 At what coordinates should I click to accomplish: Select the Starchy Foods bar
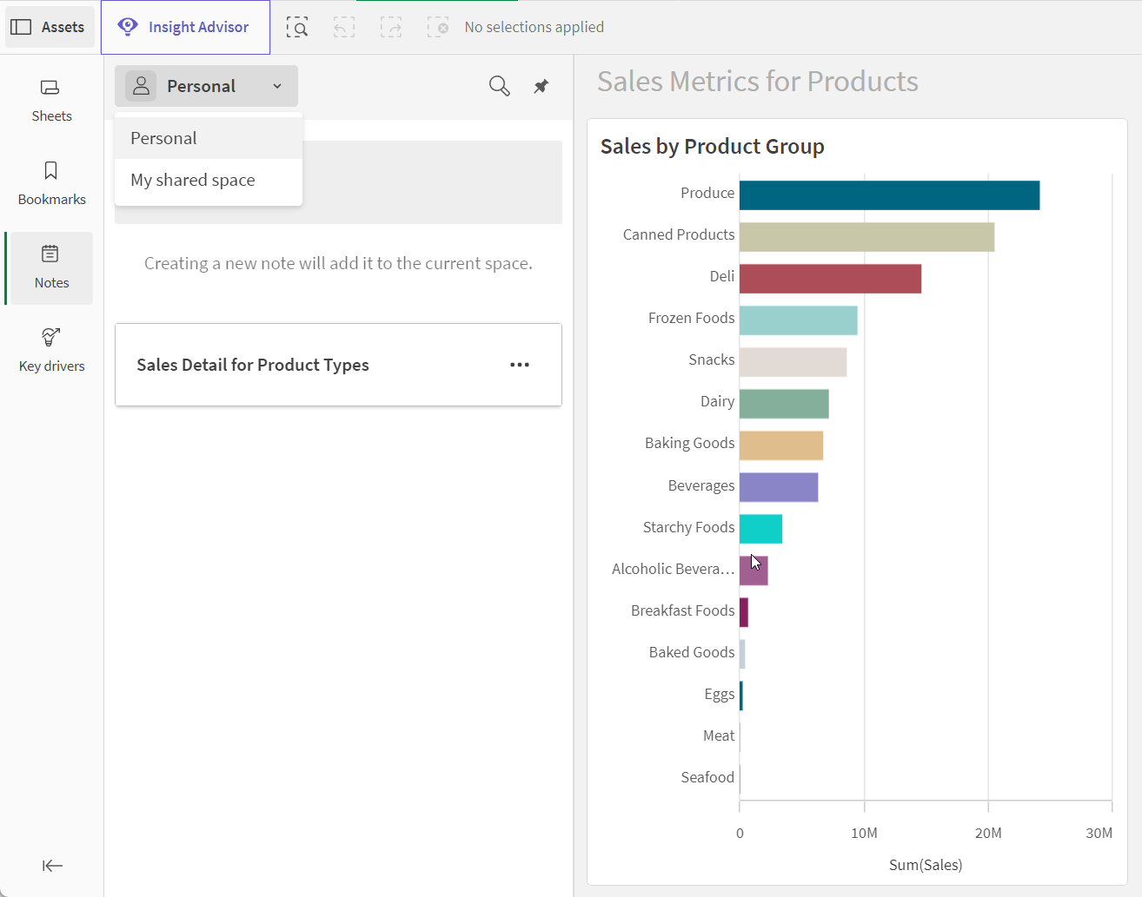pyautogui.click(x=760, y=529)
